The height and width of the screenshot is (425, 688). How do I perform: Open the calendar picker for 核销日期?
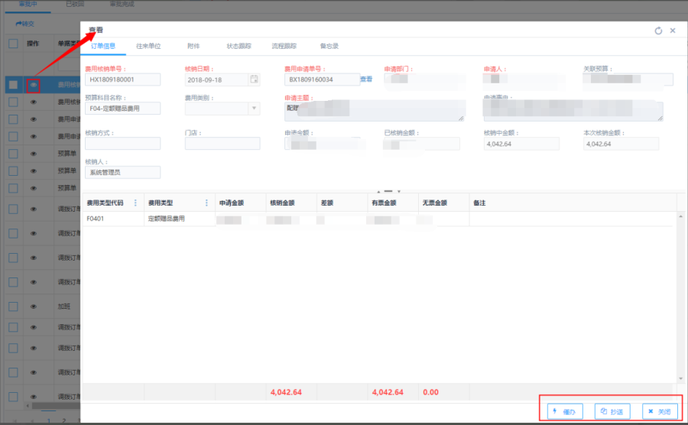(x=255, y=79)
